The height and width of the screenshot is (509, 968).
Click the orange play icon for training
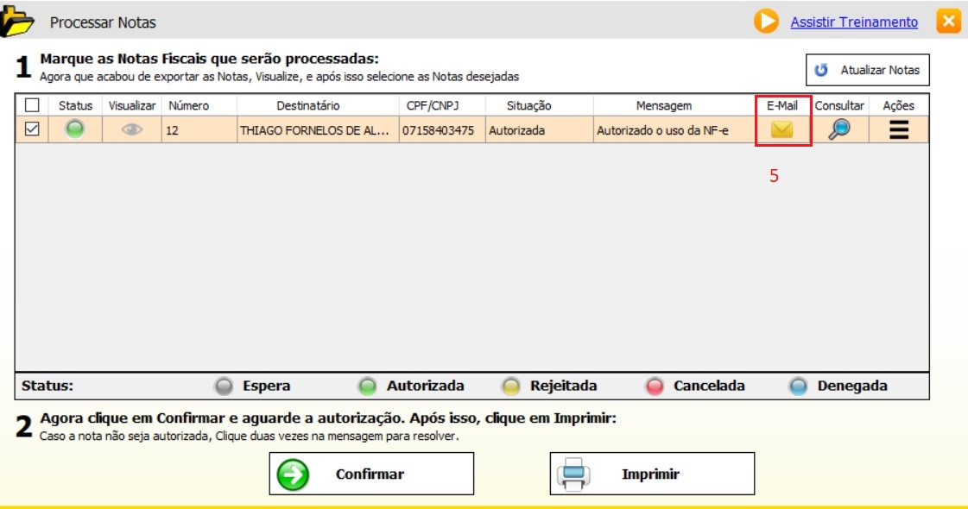click(x=765, y=22)
